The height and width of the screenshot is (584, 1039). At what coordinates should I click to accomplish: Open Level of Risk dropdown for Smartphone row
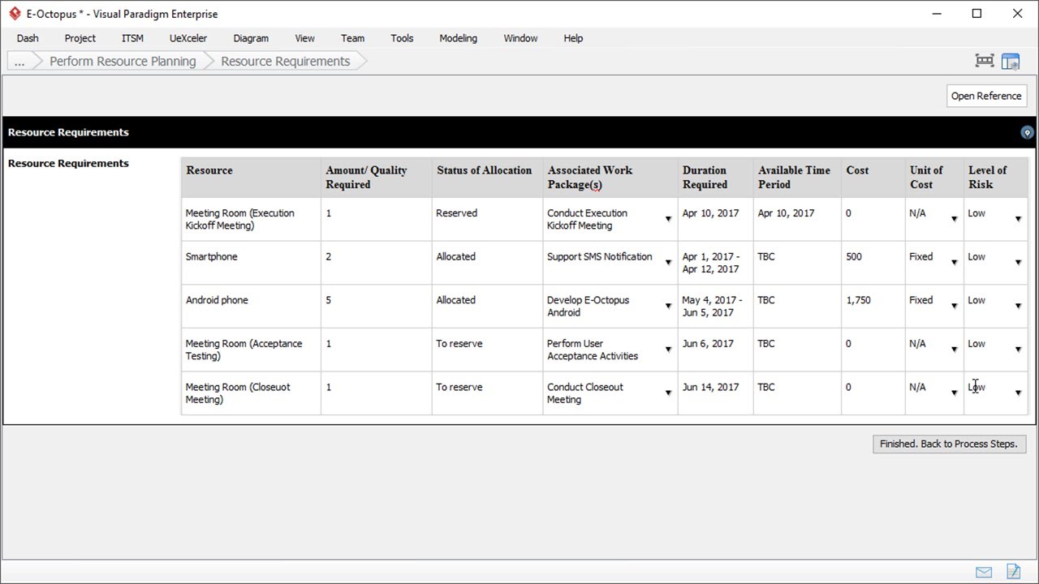pos(1018,263)
